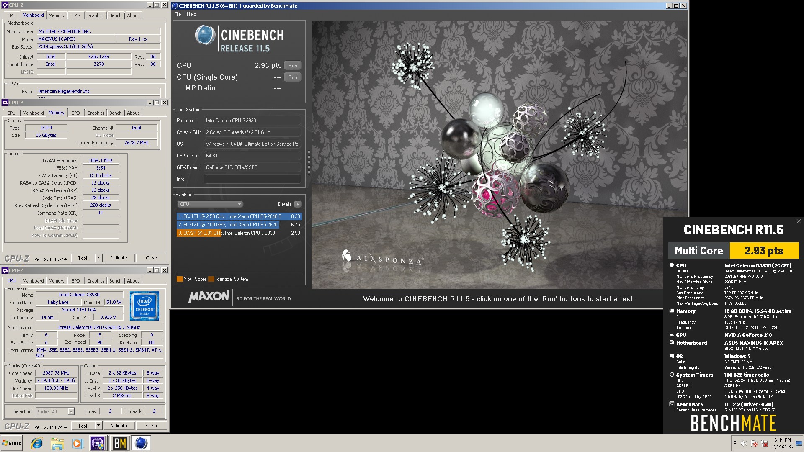
Task: Open the File menu in Cinebench
Action: (x=178, y=14)
